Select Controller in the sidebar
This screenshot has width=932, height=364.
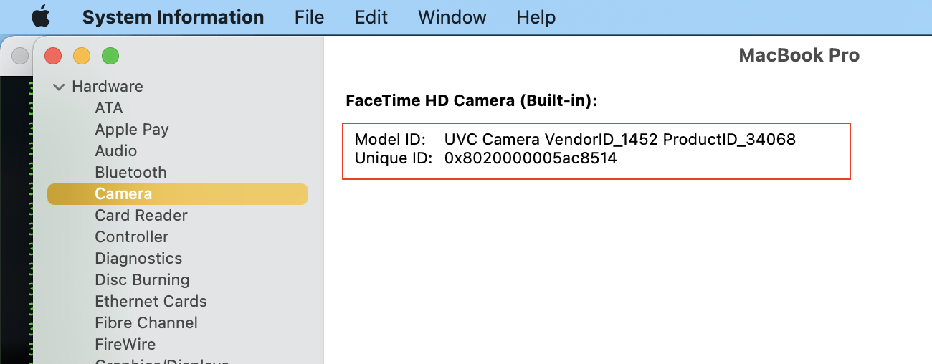coord(132,237)
